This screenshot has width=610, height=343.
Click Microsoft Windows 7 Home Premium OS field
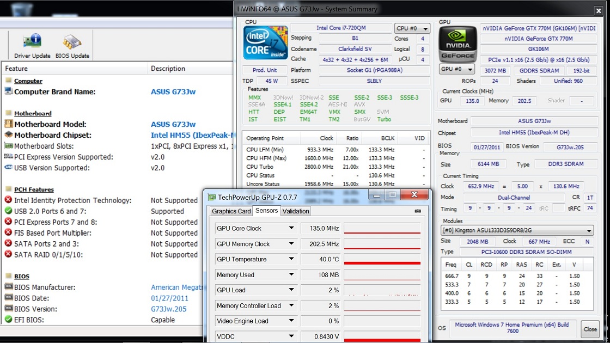point(512,327)
